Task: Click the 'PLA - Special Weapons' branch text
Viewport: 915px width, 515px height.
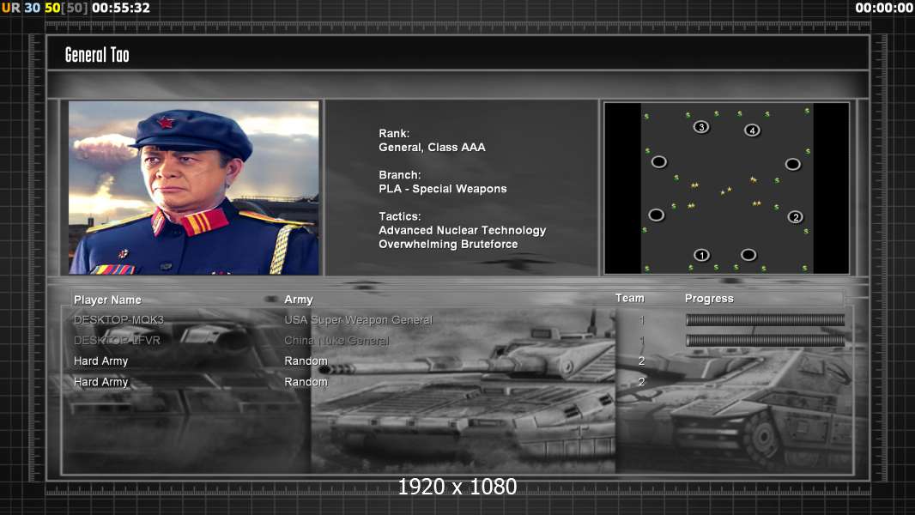Action: tap(442, 189)
